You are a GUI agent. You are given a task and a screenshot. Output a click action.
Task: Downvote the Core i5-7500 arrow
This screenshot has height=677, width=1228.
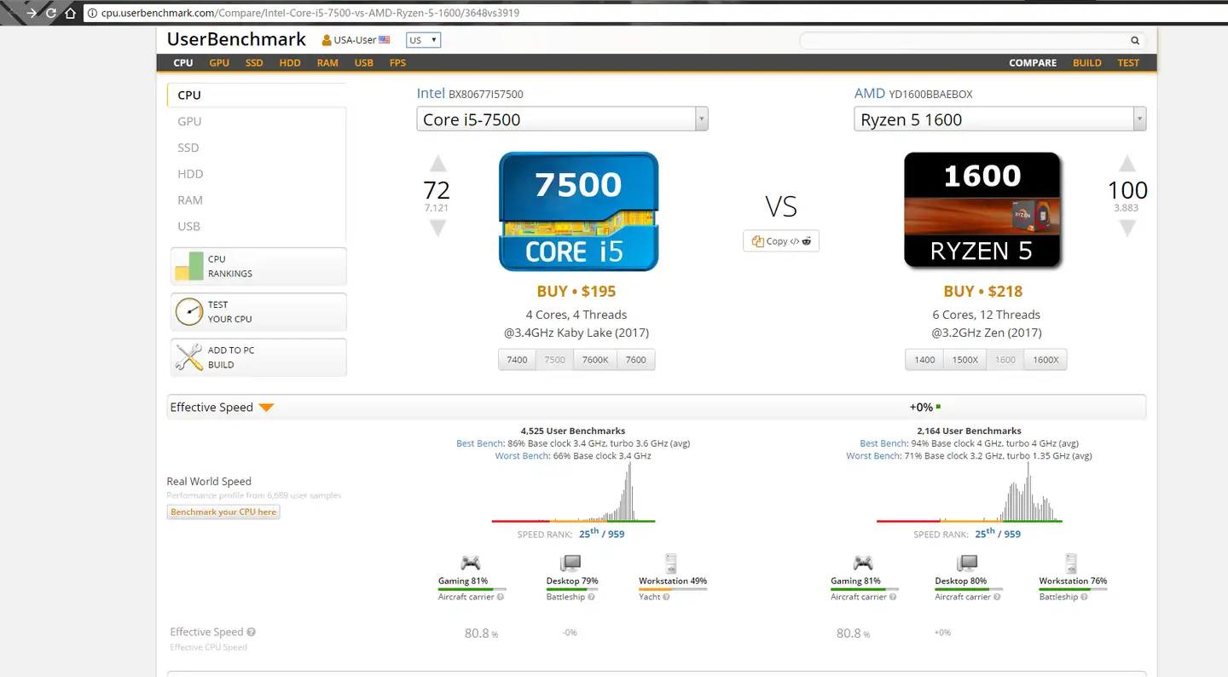click(x=437, y=228)
